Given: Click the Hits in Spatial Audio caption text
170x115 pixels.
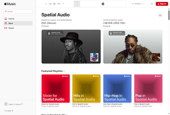Looking at the screenshot, I should pos(80,104).
